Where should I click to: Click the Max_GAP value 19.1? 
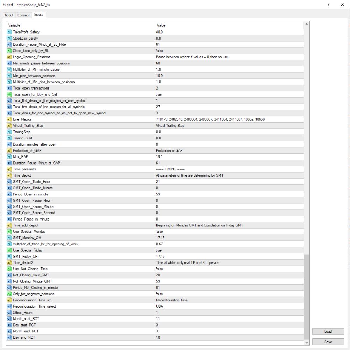click(159, 157)
